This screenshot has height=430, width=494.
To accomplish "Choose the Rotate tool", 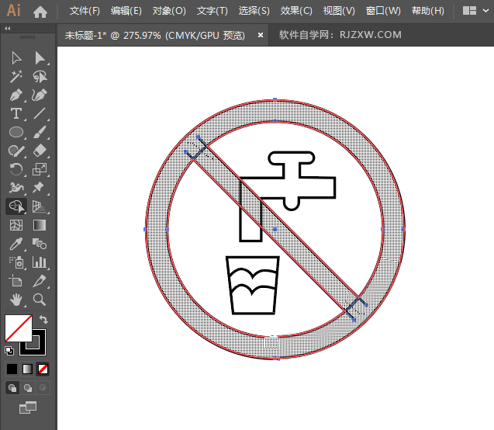I will coord(16,169).
